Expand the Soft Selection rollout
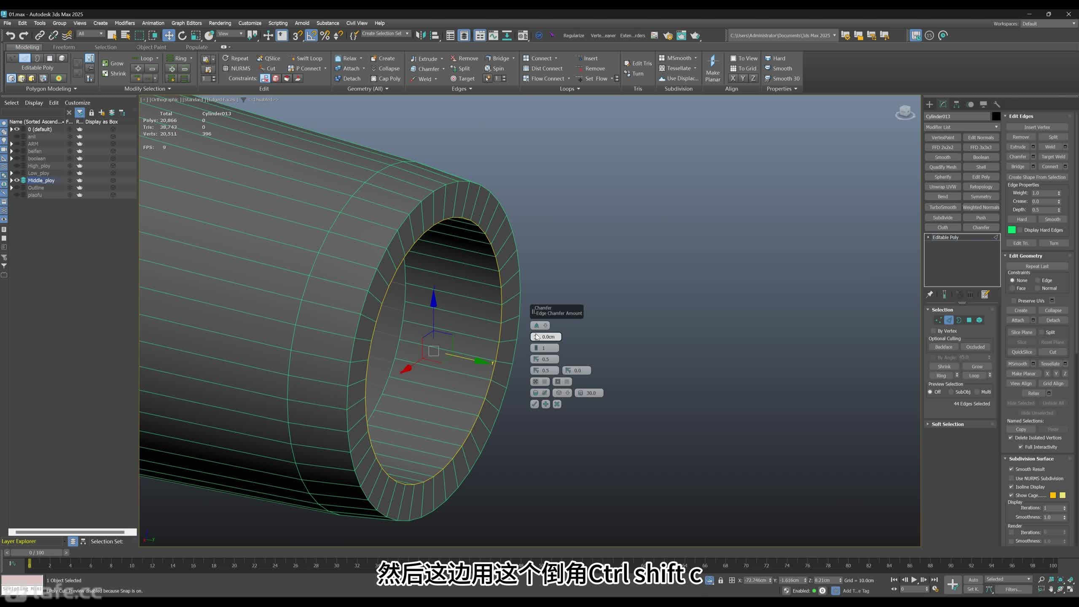Screen dimensions: 1079x607 pyautogui.click(x=947, y=424)
